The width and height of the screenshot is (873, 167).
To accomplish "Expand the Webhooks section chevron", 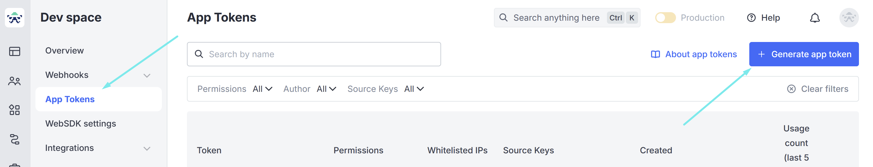I will [x=147, y=75].
